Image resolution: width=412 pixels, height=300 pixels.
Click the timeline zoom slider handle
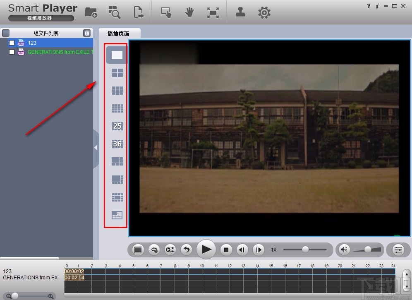point(15,296)
